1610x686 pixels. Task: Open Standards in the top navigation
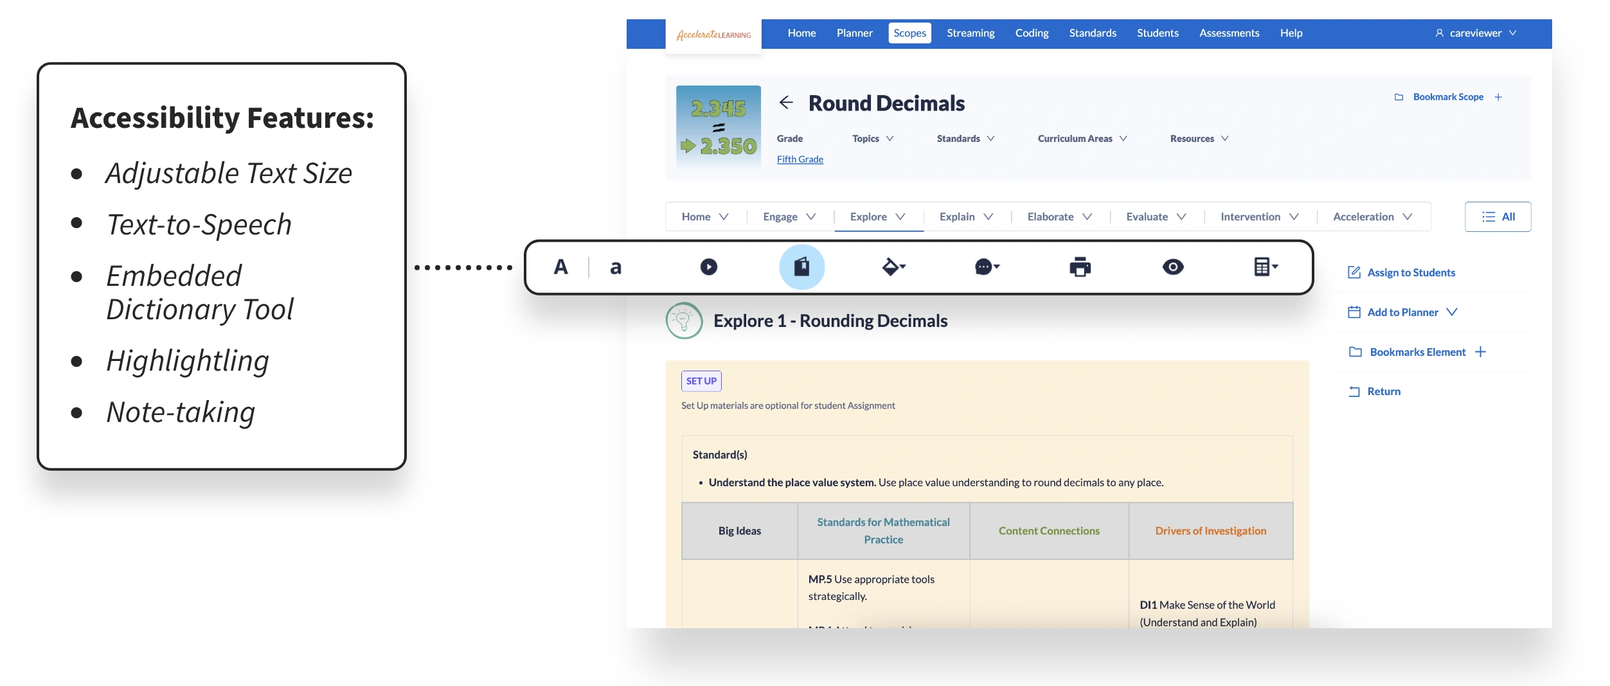1092,33
